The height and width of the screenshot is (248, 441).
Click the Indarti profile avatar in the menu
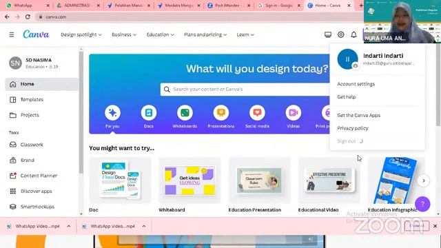(x=347, y=59)
